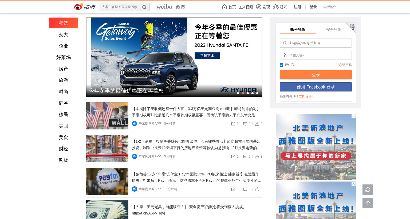
Task: Select 精选 category
Action: click(x=64, y=23)
